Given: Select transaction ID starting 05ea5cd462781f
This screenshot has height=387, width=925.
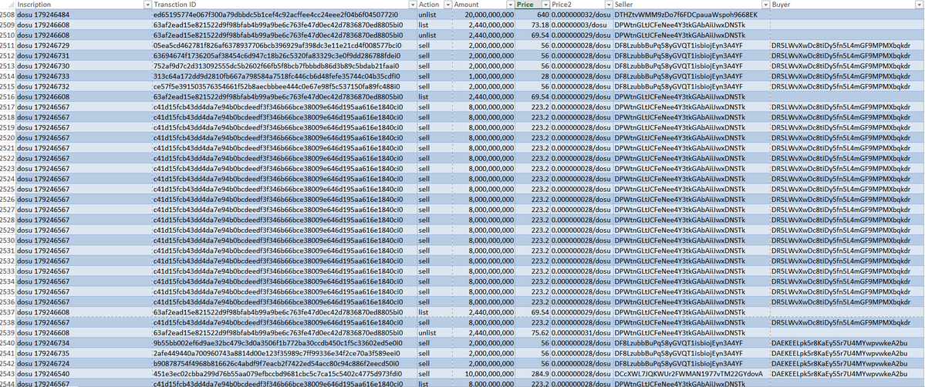Looking at the screenshot, I should 284,45.
